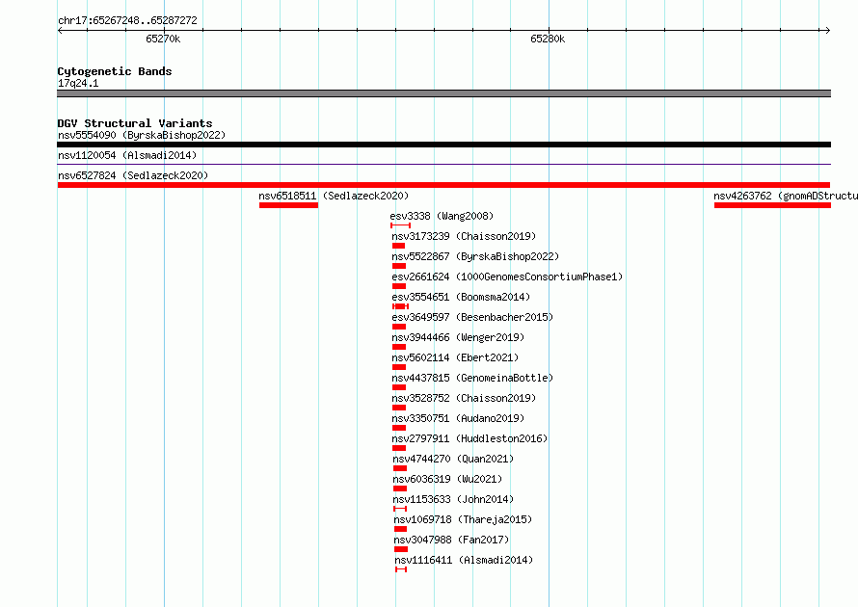Select the red bar under nsv6036319

tap(400, 488)
